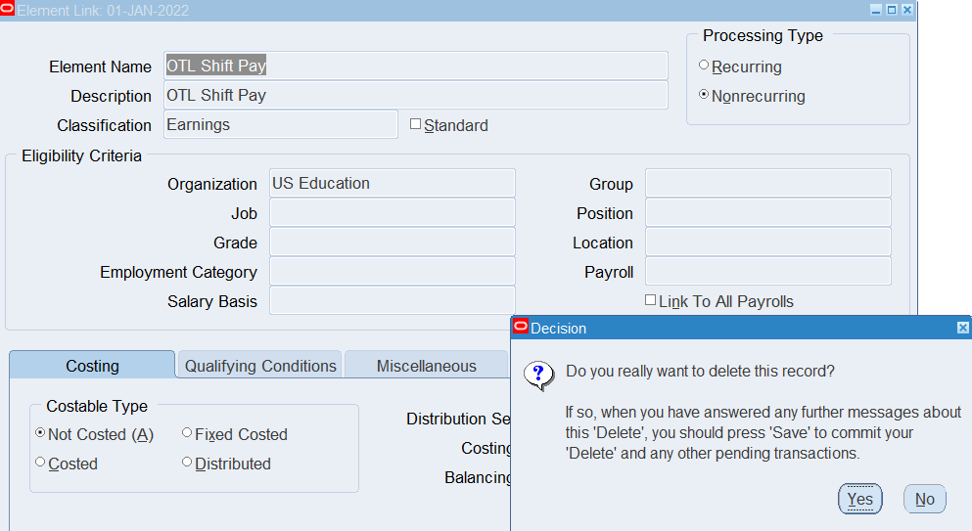Focus the Element Name field

pyautogui.click(x=416, y=66)
